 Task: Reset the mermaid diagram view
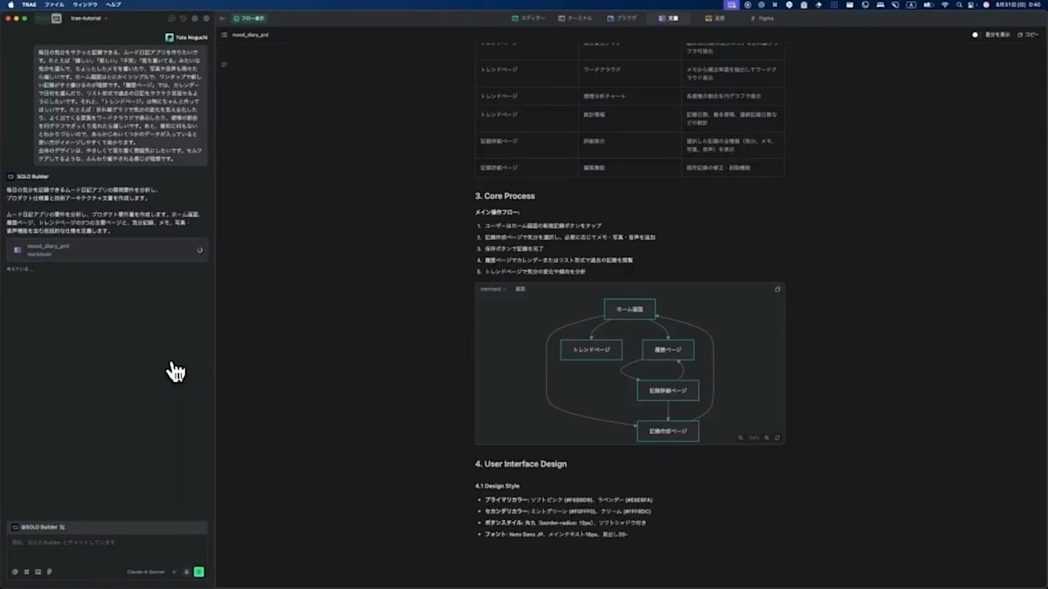[x=777, y=437]
